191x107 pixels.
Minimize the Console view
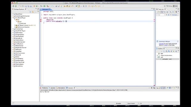[176, 88]
